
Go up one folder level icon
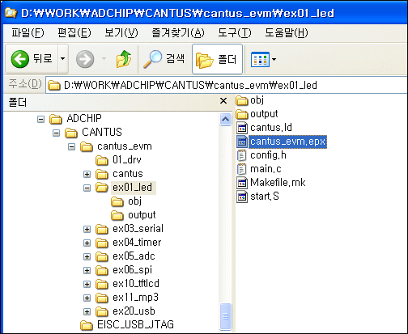pyautogui.click(x=124, y=58)
